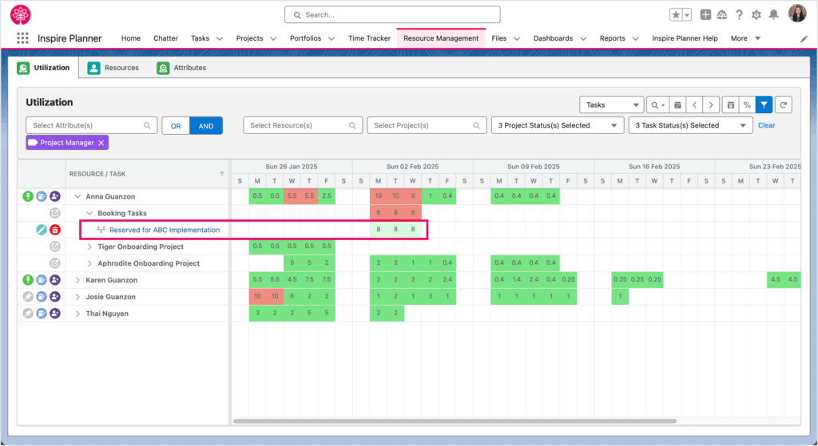The height and width of the screenshot is (446, 818).
Task: Toggle the pin icon for Josie Guanzon
Action: pyautogui.click(x=28, y=297)
